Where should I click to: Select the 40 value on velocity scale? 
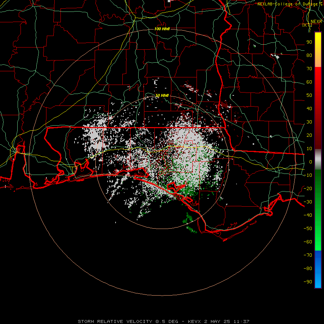tap(309, 109)
